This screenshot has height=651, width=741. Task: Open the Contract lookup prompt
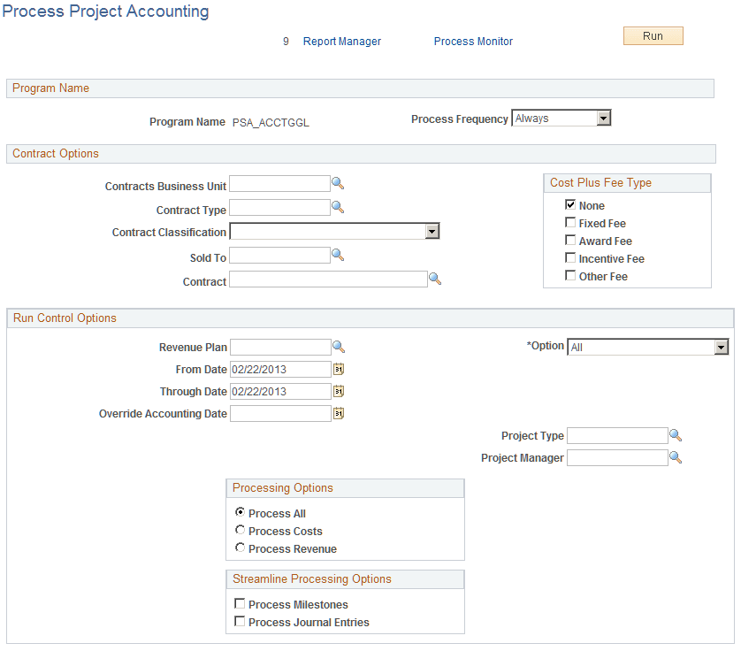(435, 278)
